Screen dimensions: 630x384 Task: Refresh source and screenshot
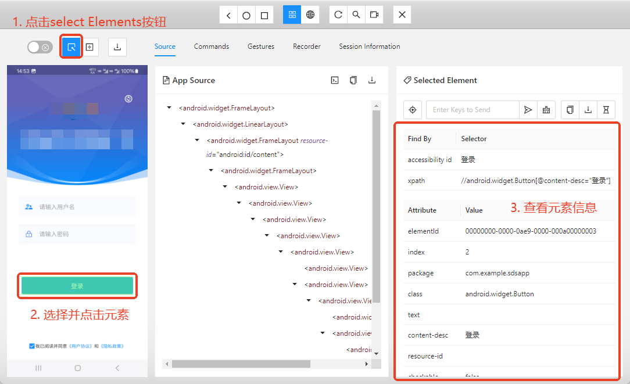pyautogui.click(x=338, y=15)
